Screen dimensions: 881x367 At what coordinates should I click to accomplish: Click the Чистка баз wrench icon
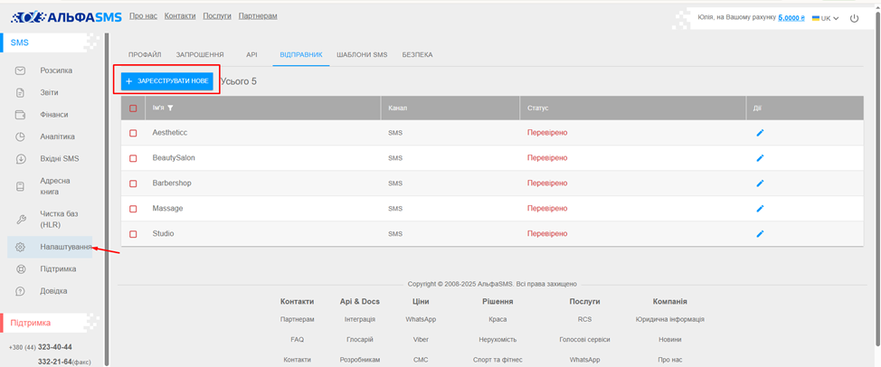point(20,219)
